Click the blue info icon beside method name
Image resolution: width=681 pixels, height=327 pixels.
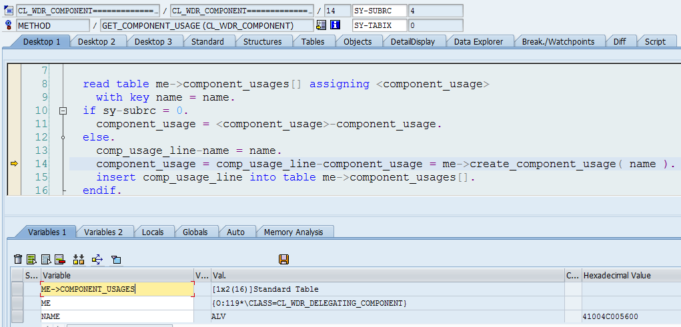[x=335, y=25]
